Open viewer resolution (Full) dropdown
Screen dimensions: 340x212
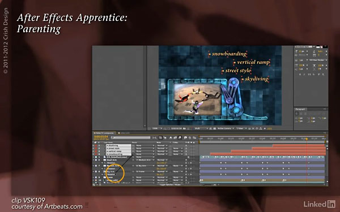coord(201,128)
